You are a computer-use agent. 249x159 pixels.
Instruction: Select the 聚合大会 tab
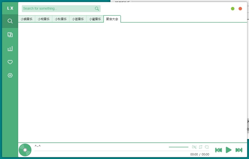pos(112,19)
